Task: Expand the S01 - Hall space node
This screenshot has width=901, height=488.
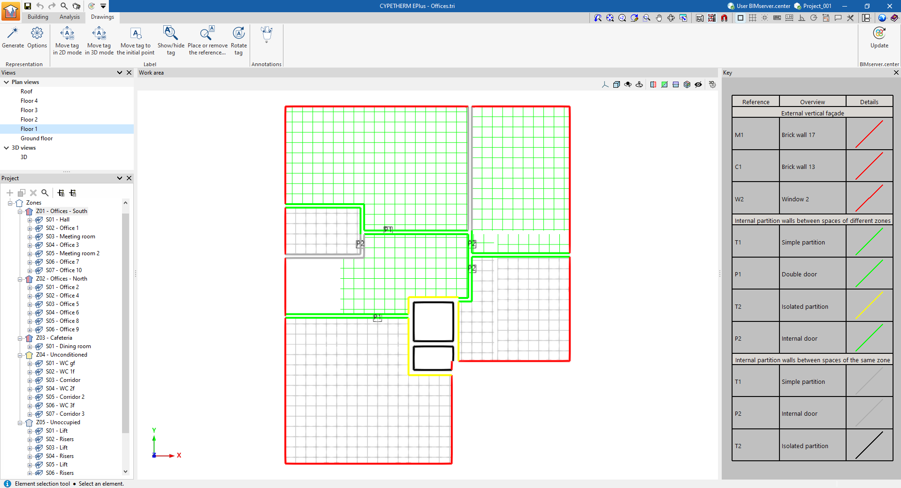Action: click(30, 220)
